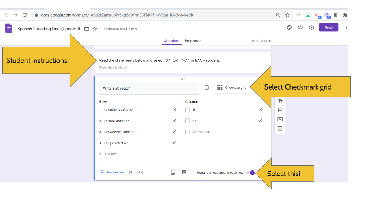Open the Checkbox grid question type dropdown
370x208 pixels.
click(233, 88)
